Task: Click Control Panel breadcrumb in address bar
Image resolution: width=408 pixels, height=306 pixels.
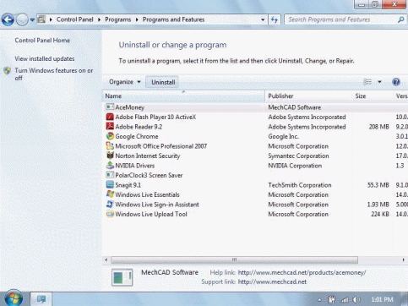Action: click(x=74, y=19)
